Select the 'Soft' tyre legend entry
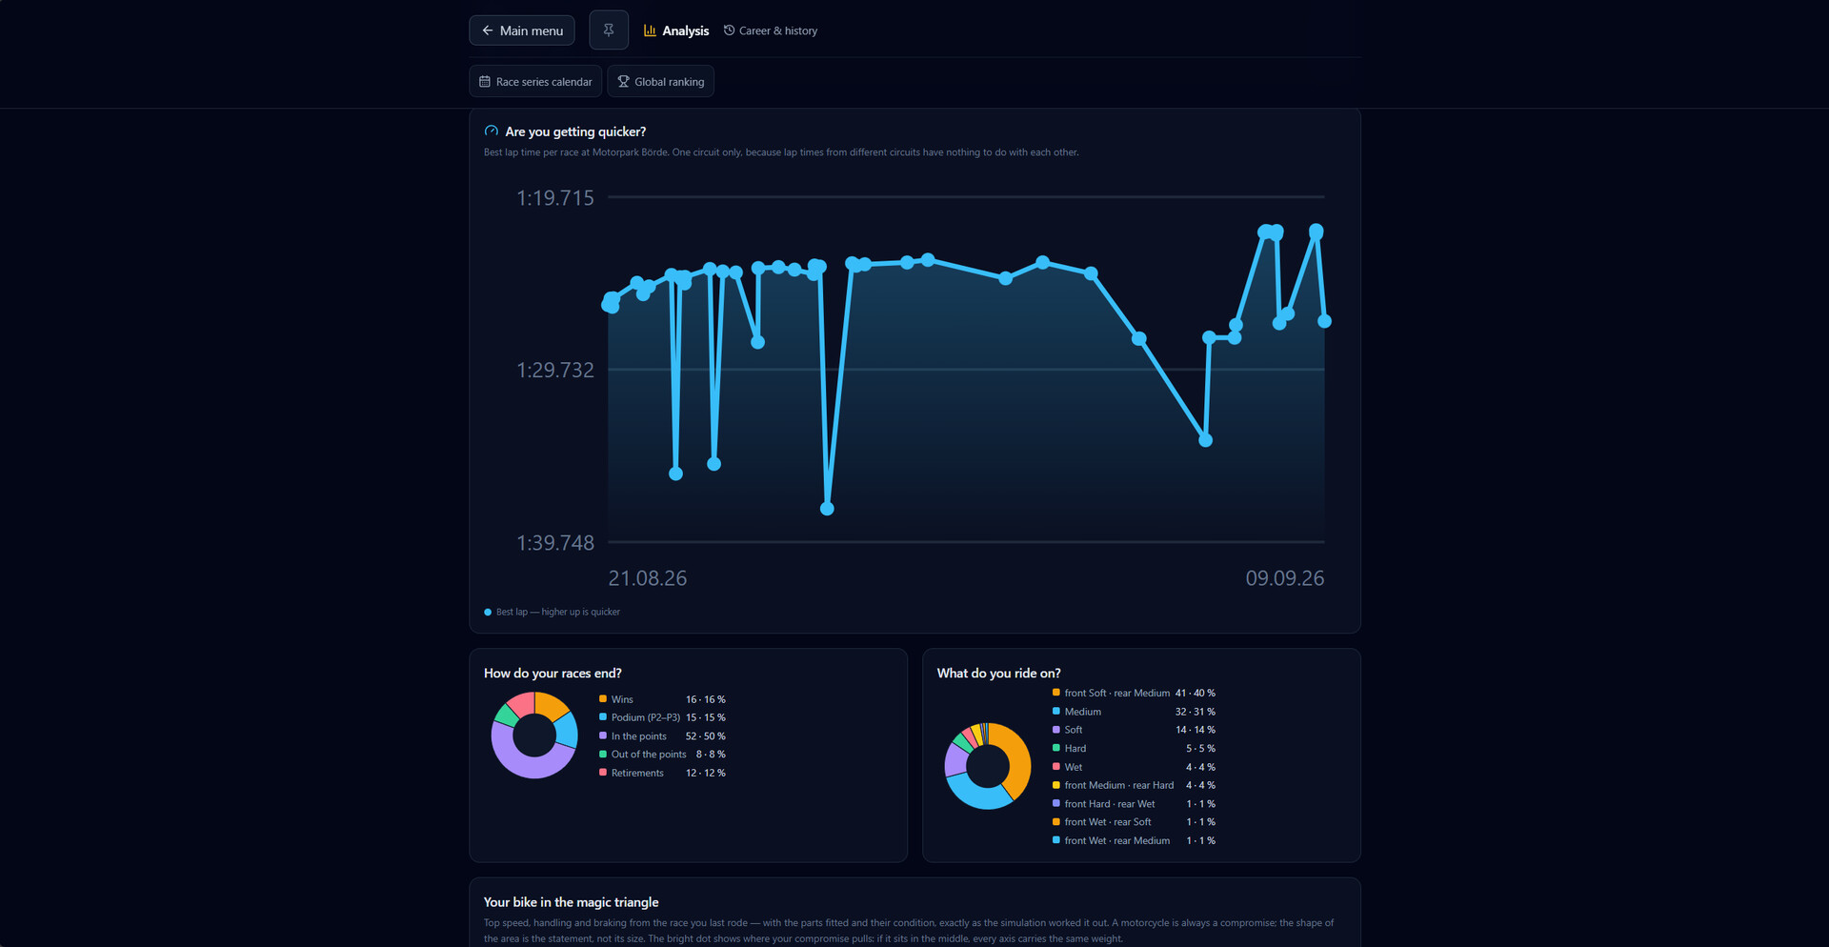The image size is (1829, 947). point(1134,730)
